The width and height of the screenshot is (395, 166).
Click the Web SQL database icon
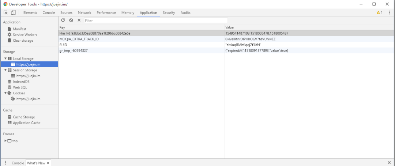click(10, 87)
